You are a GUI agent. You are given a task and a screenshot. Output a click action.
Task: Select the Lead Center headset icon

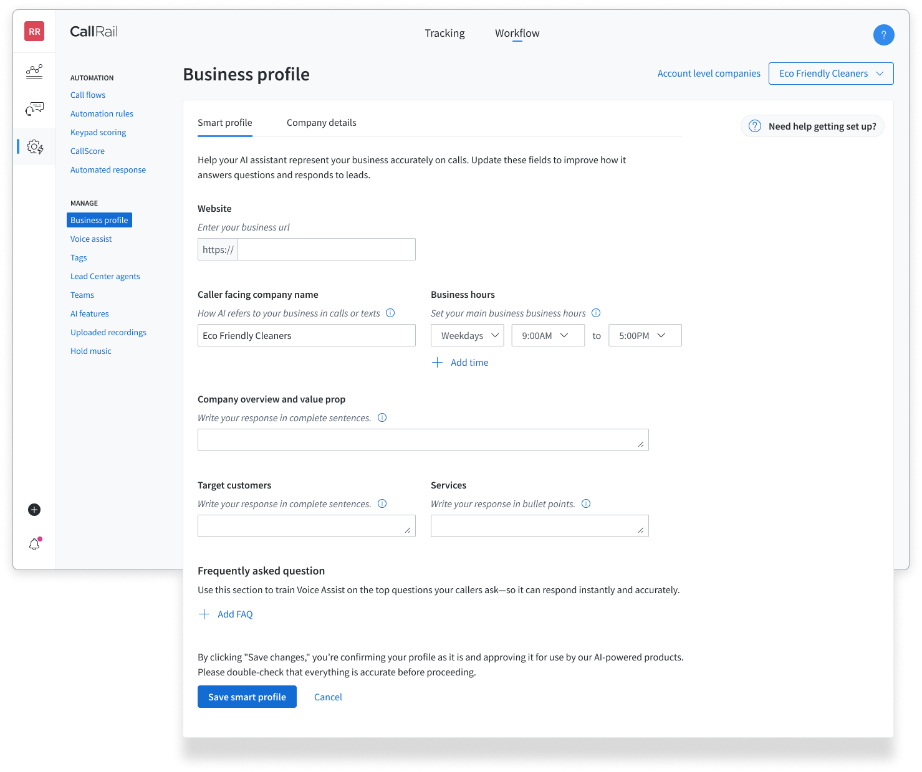click(x=34, y=108)
